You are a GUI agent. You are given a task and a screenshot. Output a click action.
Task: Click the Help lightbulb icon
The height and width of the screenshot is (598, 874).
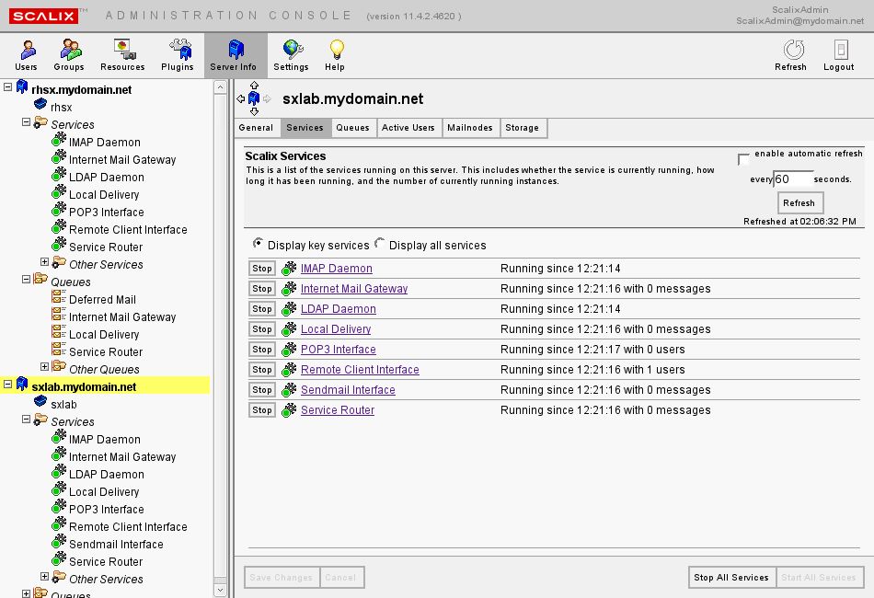click(x=335, y=55)
